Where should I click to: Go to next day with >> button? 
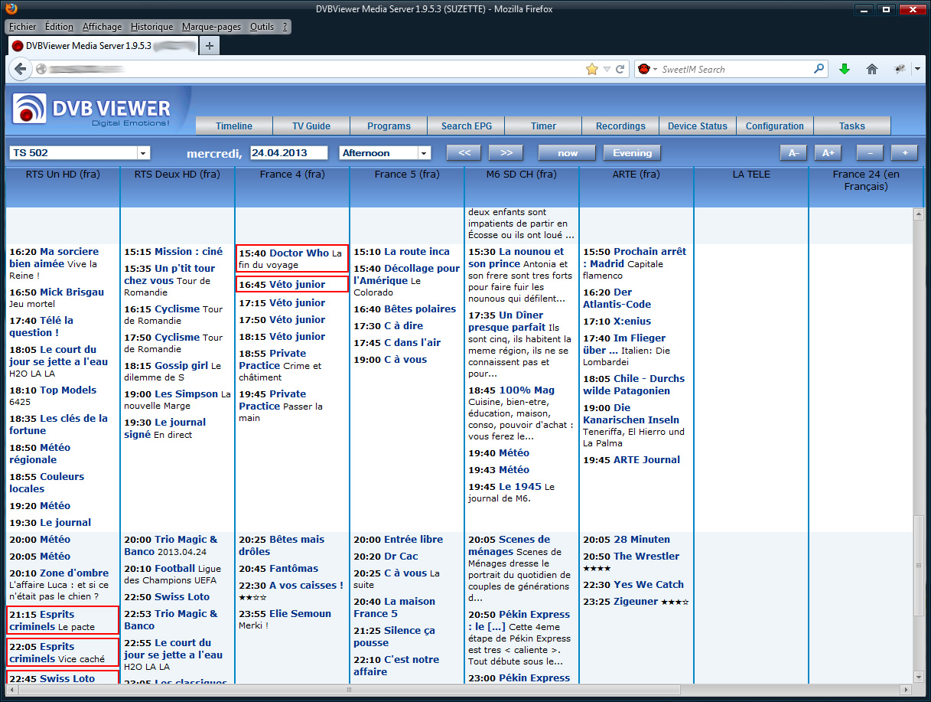[506, 152]
